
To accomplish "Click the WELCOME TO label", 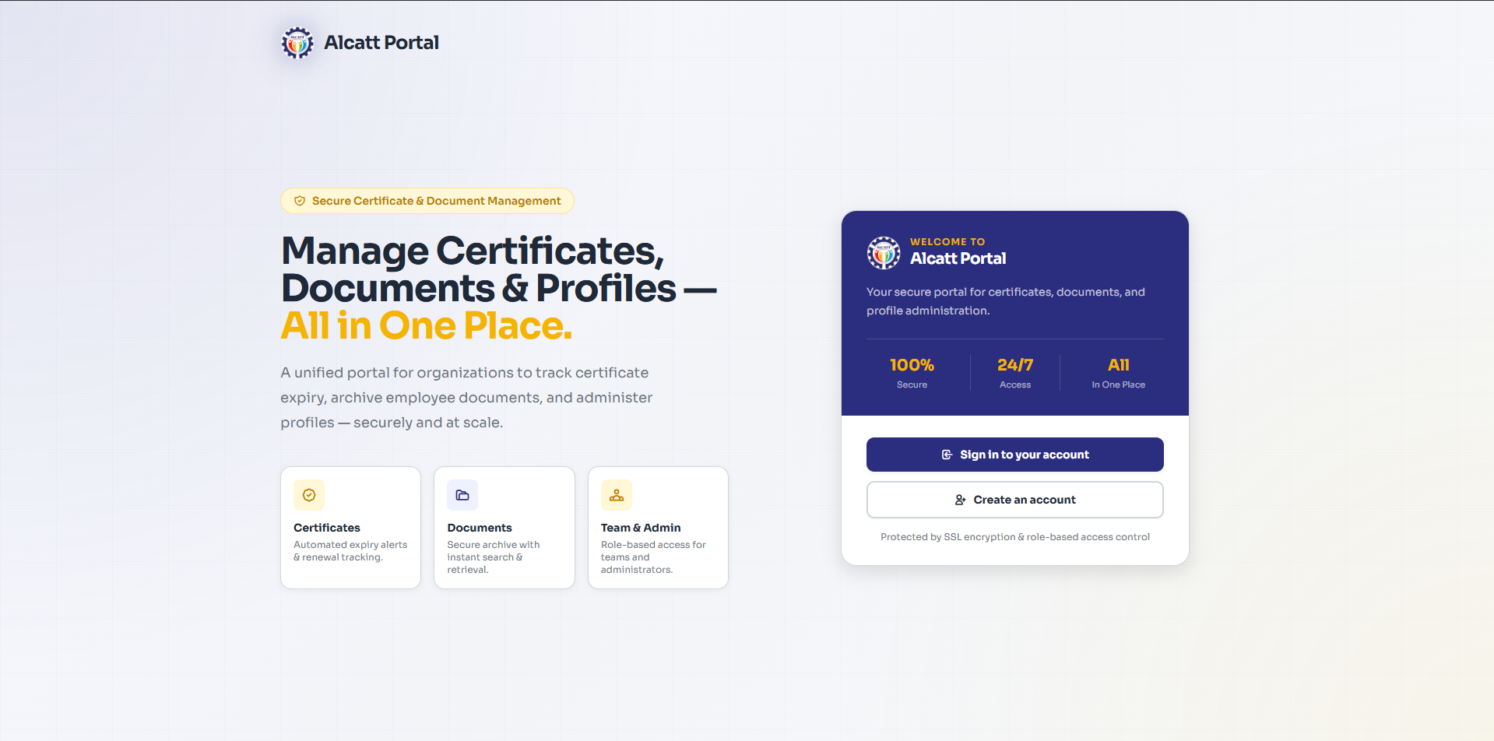I will 947,242.
